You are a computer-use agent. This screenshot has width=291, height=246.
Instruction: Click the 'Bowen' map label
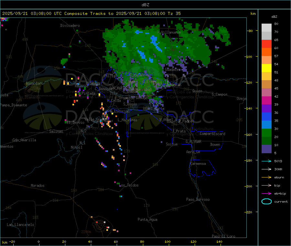pyautogui.click(x=215, y=144)
